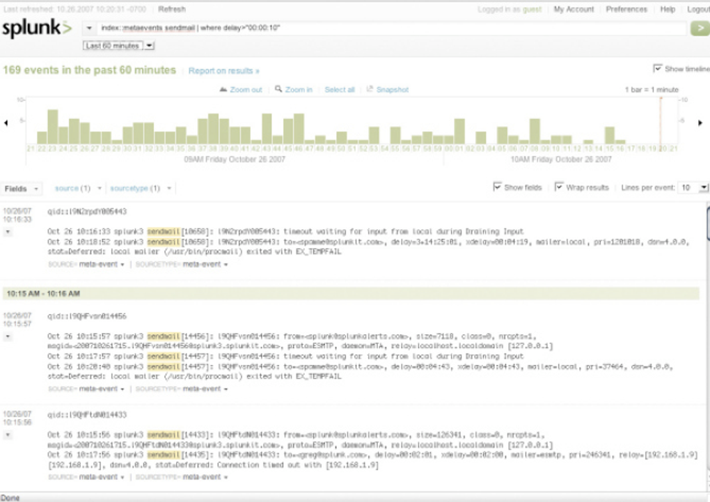710x502 pixels.
Task: Open the Last 60 minutes time range dropdown
Action: coord(118,46)
